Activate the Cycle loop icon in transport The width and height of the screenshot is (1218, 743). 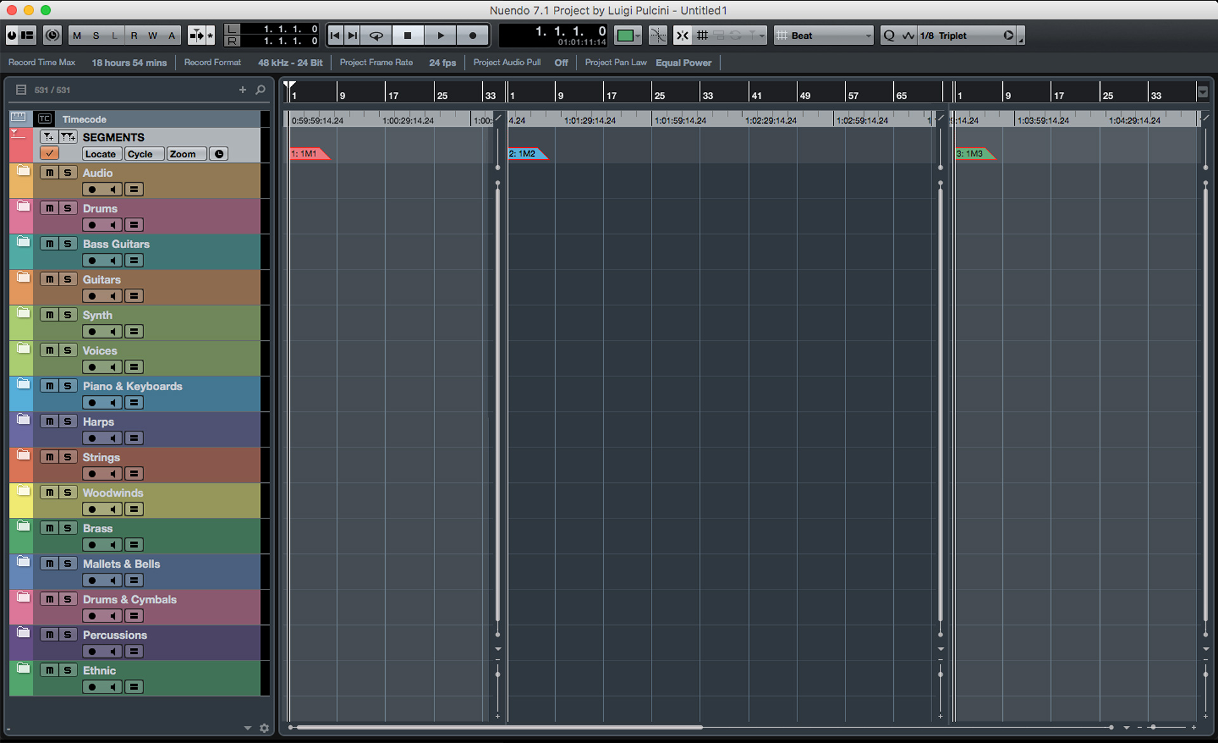pos(376,36)
